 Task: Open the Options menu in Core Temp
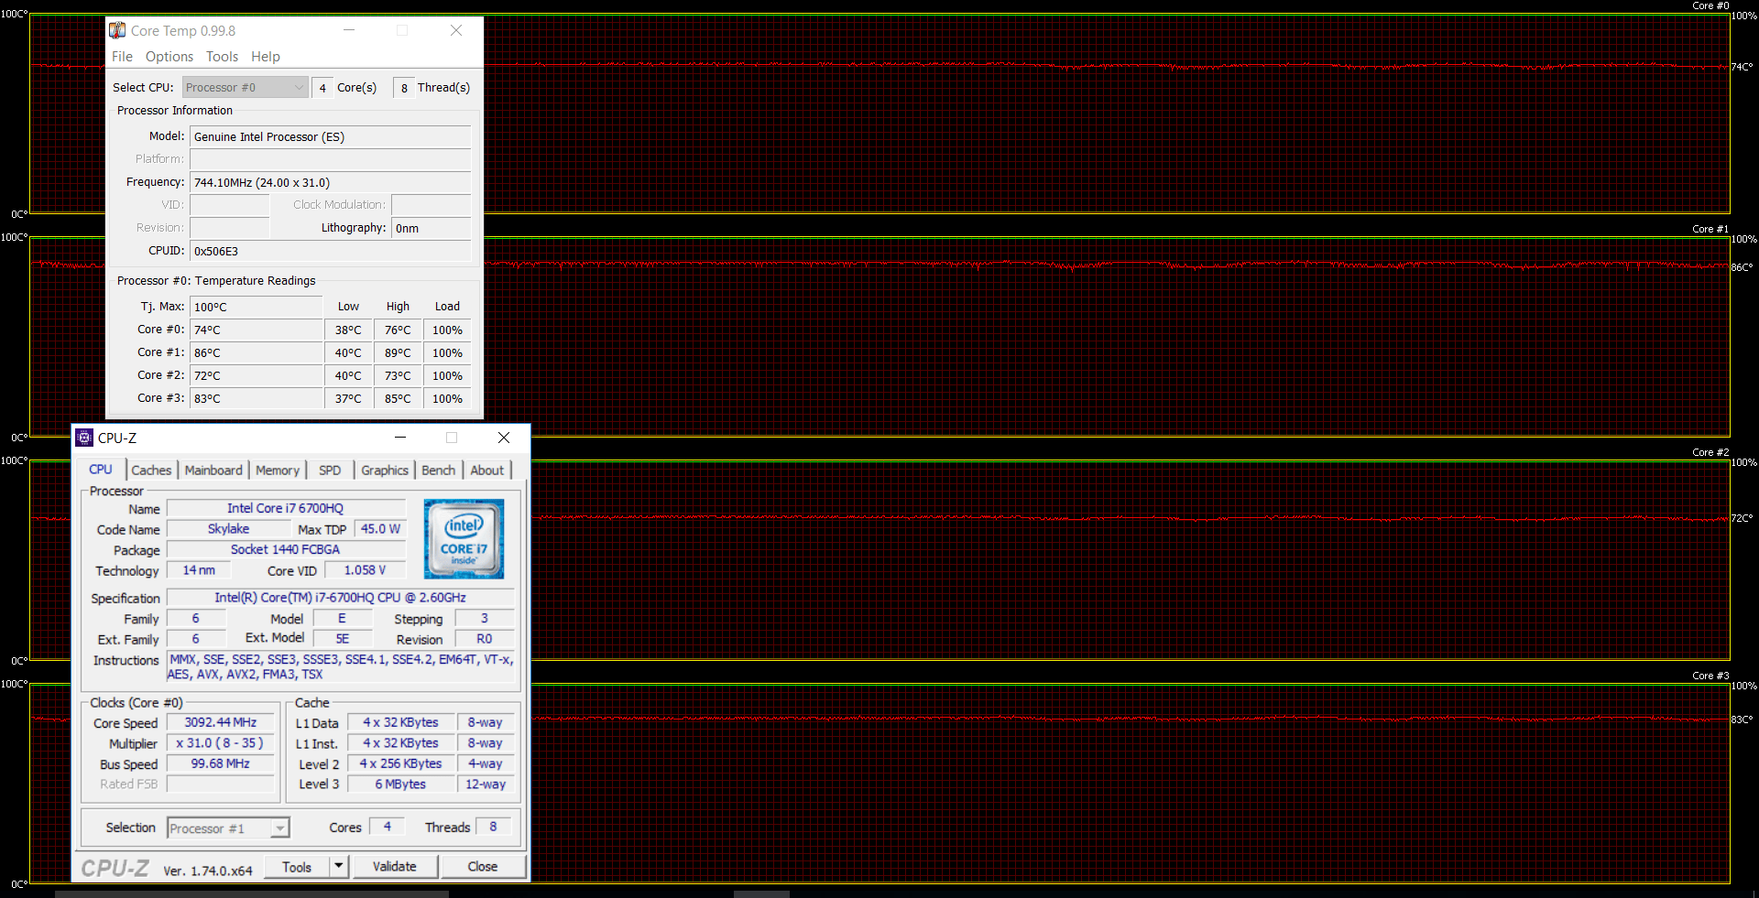[x=169, y=57]
